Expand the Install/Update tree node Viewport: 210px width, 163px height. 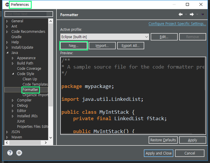7,47
